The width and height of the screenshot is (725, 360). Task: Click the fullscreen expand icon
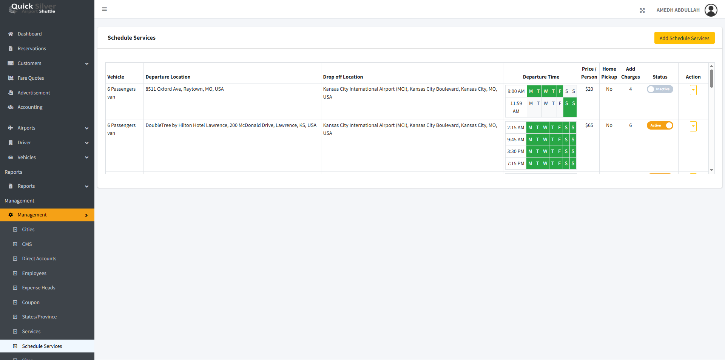[642, 11]
